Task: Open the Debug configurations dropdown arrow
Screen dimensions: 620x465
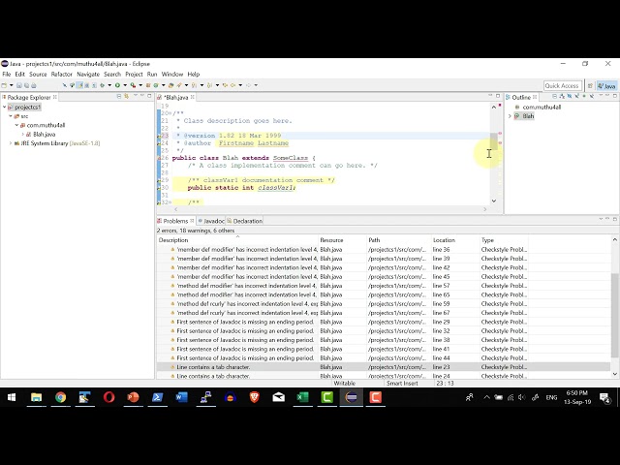Action: (x=109, y=85)
